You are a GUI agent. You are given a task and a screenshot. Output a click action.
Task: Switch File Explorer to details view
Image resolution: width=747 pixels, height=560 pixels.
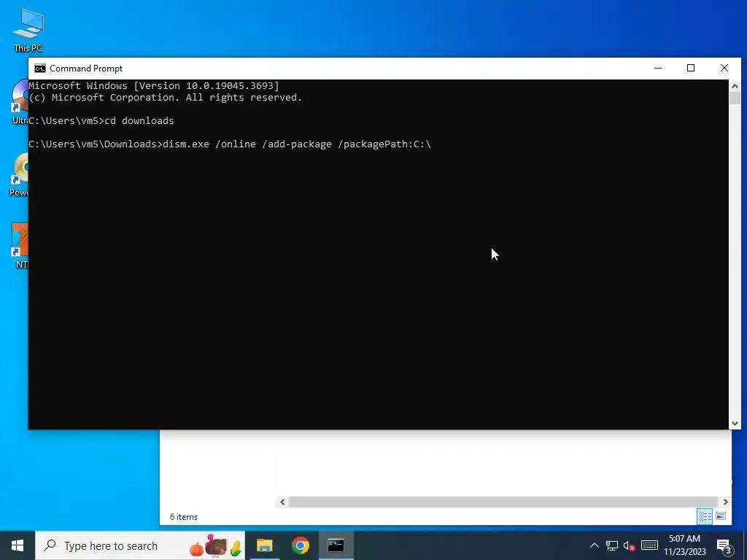(705, 517)
